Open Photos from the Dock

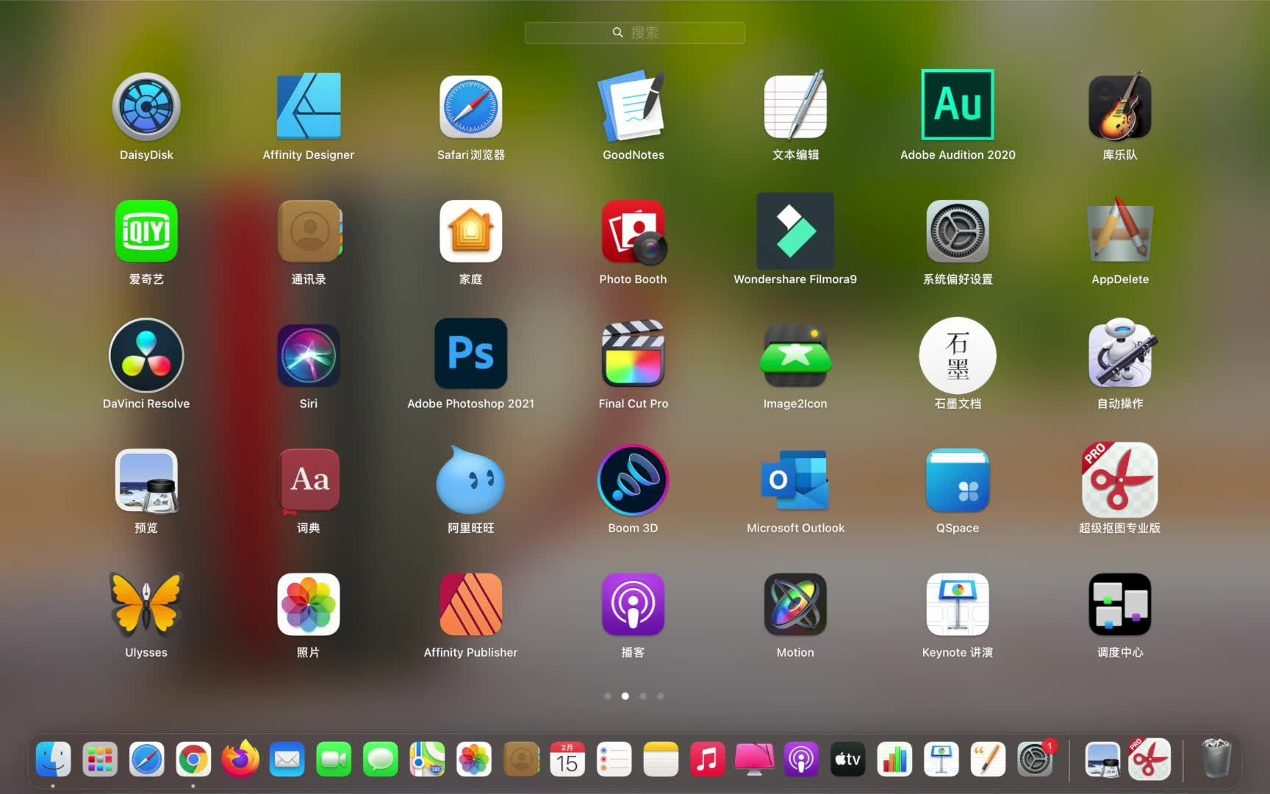tap(474, 759)
